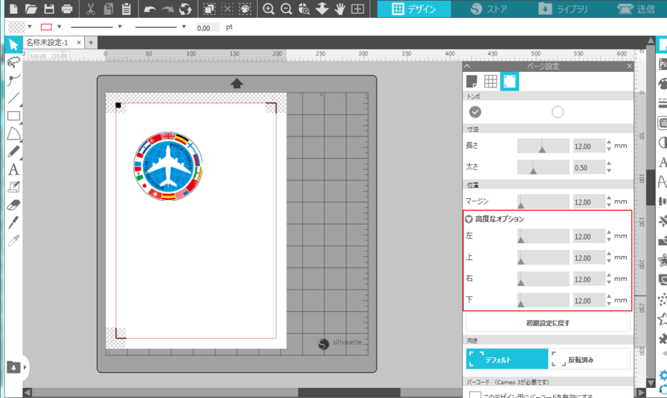Click the Copy icon in the toolbar

pos(108,9)
